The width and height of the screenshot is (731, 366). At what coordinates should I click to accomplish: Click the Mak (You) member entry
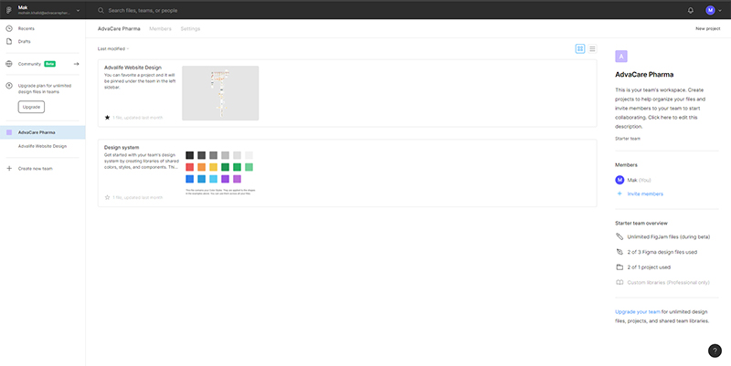pos(633,180)
